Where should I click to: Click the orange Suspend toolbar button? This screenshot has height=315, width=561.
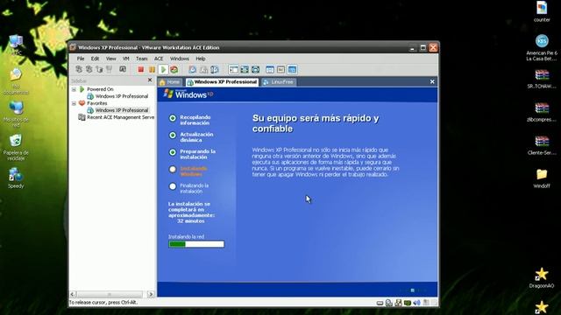152,69
